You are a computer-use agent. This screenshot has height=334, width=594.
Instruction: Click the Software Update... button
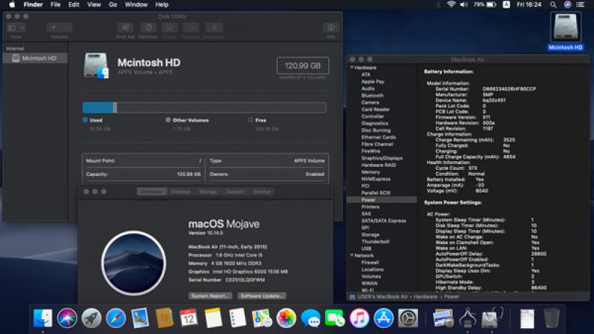[262, 295]
